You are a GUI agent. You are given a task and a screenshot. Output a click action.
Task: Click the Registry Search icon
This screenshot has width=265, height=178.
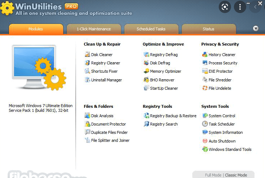[x=146, y=124]
